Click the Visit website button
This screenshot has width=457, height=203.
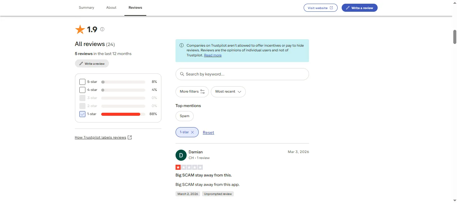(x=320, y=8)
